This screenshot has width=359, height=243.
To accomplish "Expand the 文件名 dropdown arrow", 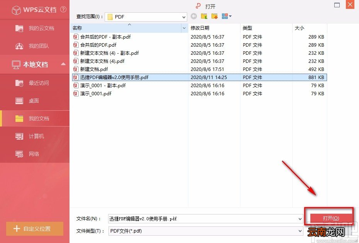I will point(300,219).
